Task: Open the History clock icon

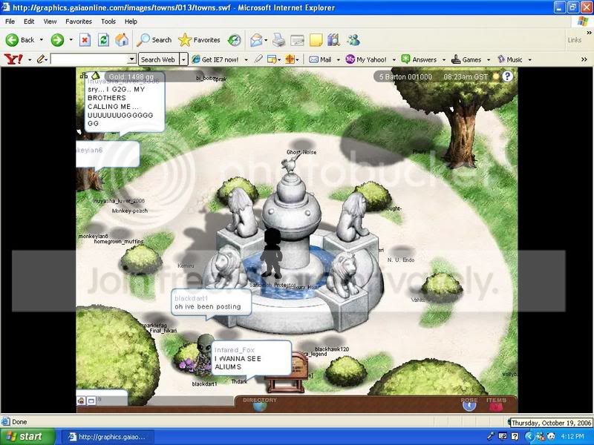Action: point(235,40)
